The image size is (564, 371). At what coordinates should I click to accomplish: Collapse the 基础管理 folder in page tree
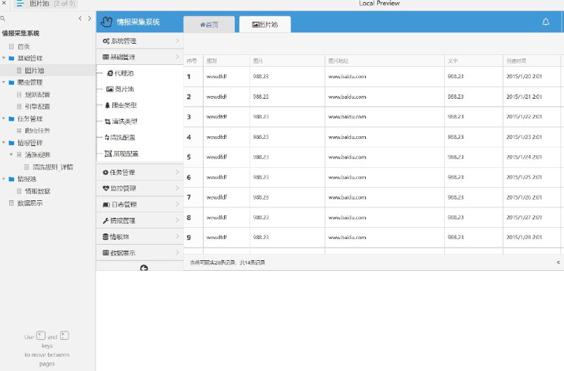tap(4, 58)
